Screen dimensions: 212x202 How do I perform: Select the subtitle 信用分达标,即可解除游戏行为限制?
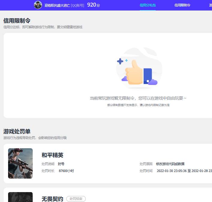(x=29, y=27)
